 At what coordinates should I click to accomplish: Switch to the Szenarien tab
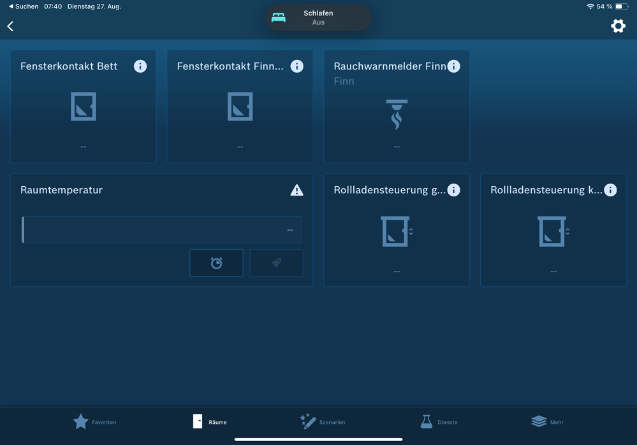coord(323,422)
